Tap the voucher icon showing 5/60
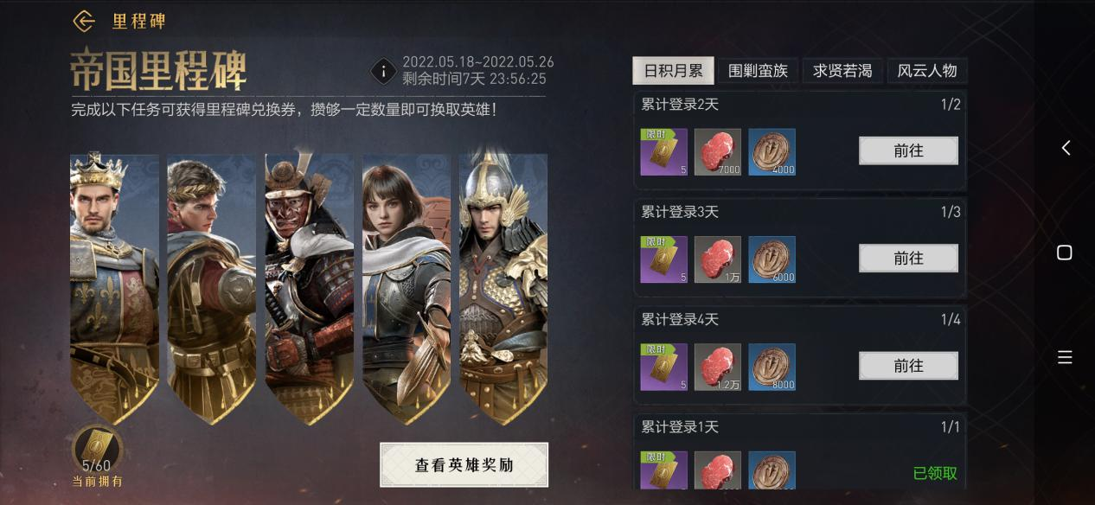The image size is (1095, 505). click(x=97, y=448)
